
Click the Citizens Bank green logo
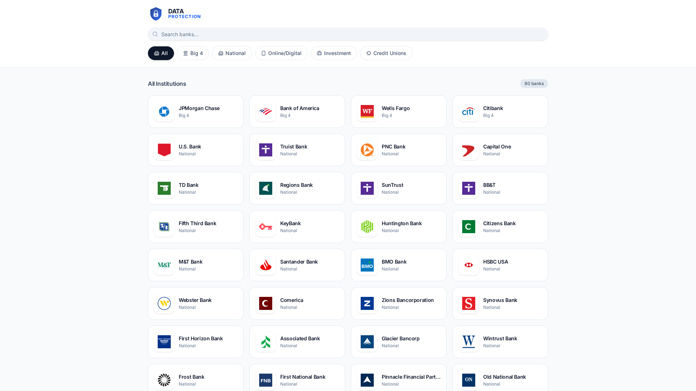[469, 227]
